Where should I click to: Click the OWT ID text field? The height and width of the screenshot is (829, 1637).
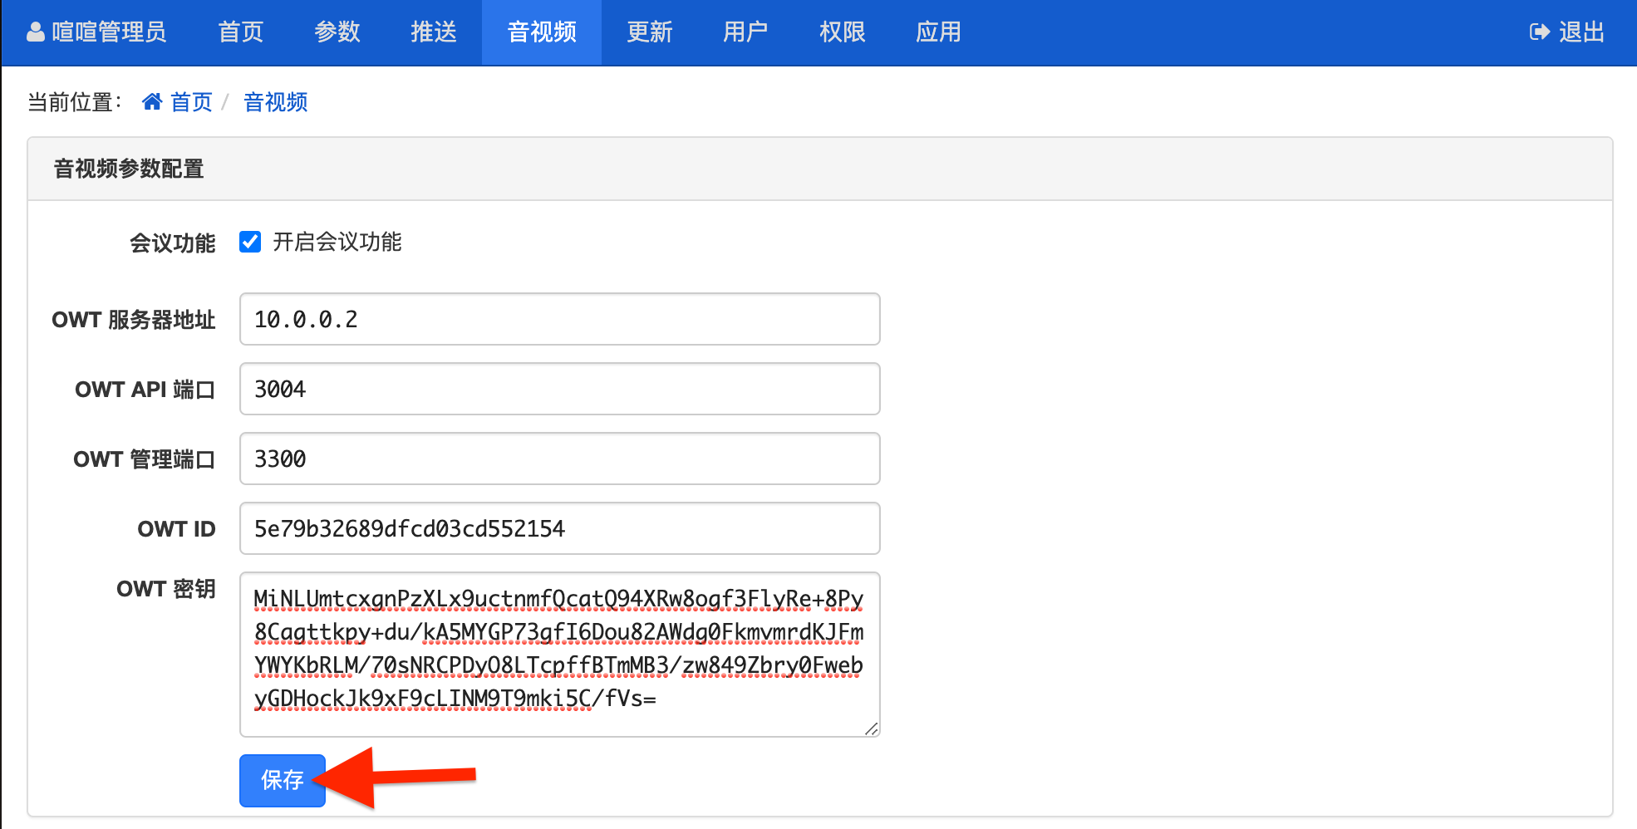tap(559, 528)
